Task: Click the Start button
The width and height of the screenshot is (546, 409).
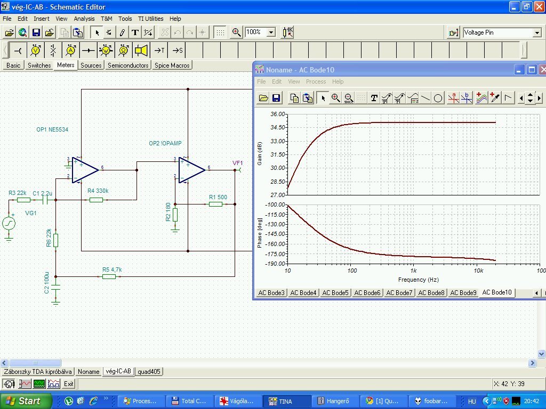Action: coord(25,401)
